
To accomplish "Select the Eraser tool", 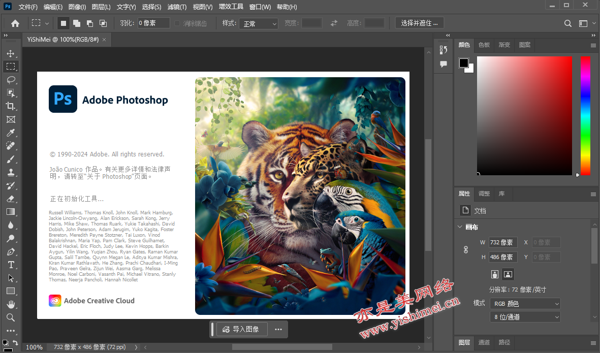I will [x=11, y=199].
